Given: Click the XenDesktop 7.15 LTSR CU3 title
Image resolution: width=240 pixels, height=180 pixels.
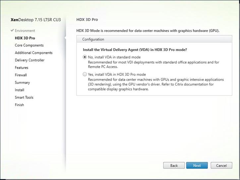Looking at the screenshot, I should [x=36, y=20].
